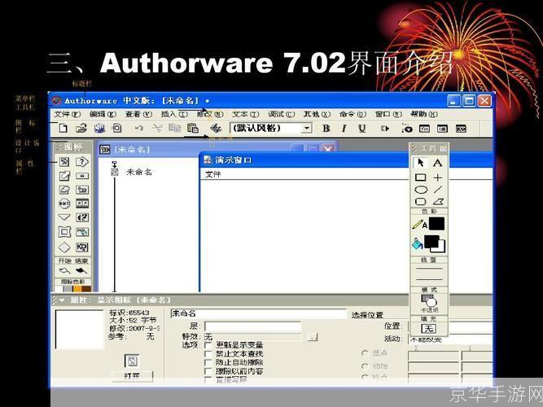The image size is (543, 407).
Task: Open the 帮助(H) menu
Action: (x=424, y=114)
